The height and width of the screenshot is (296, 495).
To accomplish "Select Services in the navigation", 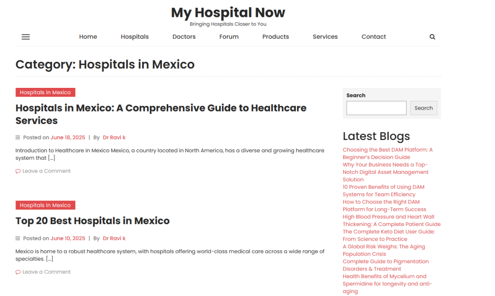I will [x=325, y=37].
